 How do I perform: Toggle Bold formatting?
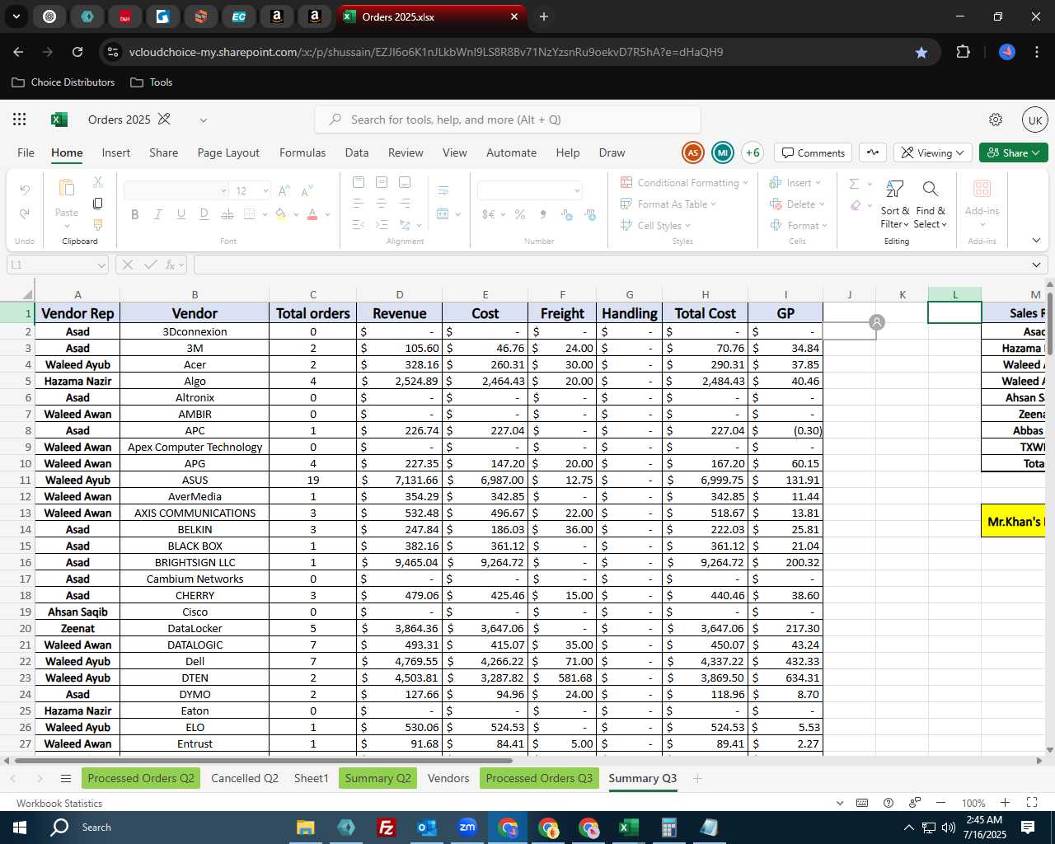point(134,214)
